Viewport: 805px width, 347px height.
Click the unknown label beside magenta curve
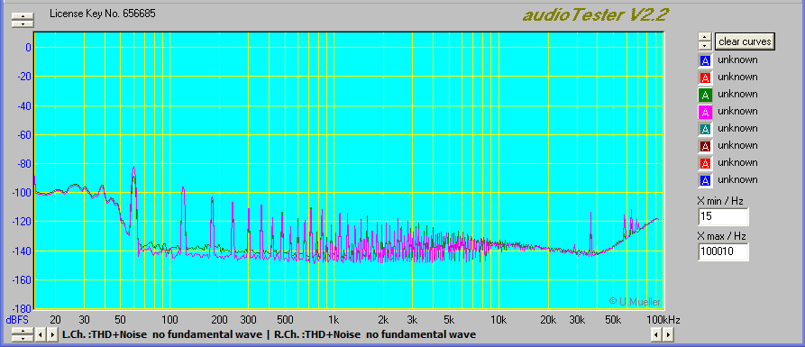[x=737, y=111]
